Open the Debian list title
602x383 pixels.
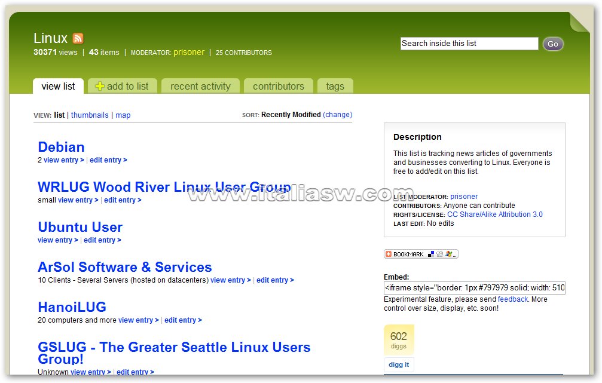click(61, 147)
